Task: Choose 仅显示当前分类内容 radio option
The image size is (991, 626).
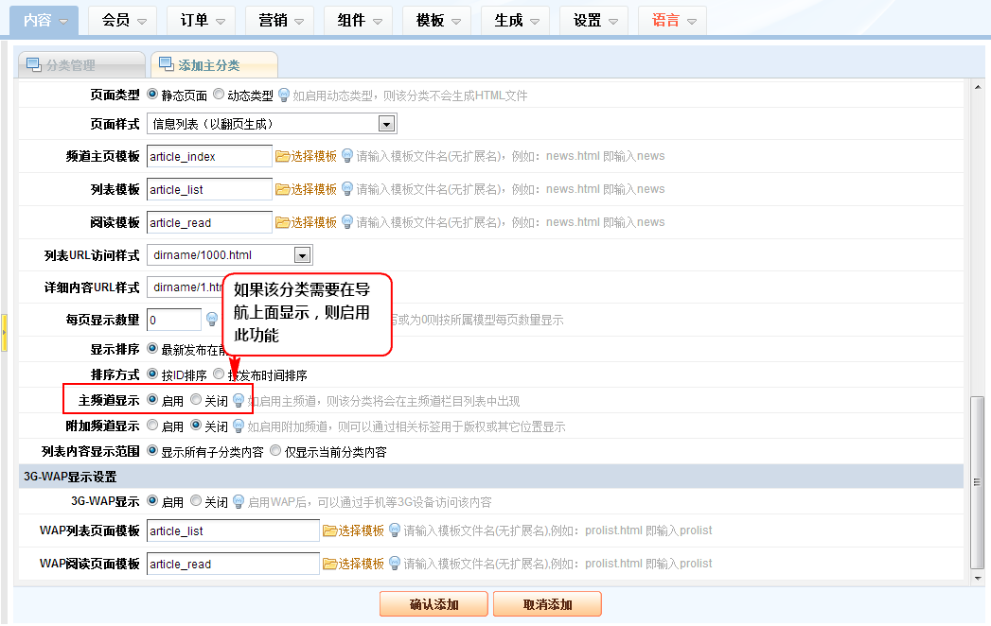Action: click(x=276, y=452)
